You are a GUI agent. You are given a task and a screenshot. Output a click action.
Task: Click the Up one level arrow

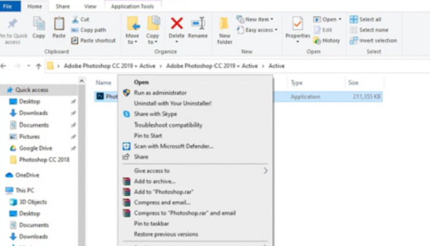[x=38, y=66]
